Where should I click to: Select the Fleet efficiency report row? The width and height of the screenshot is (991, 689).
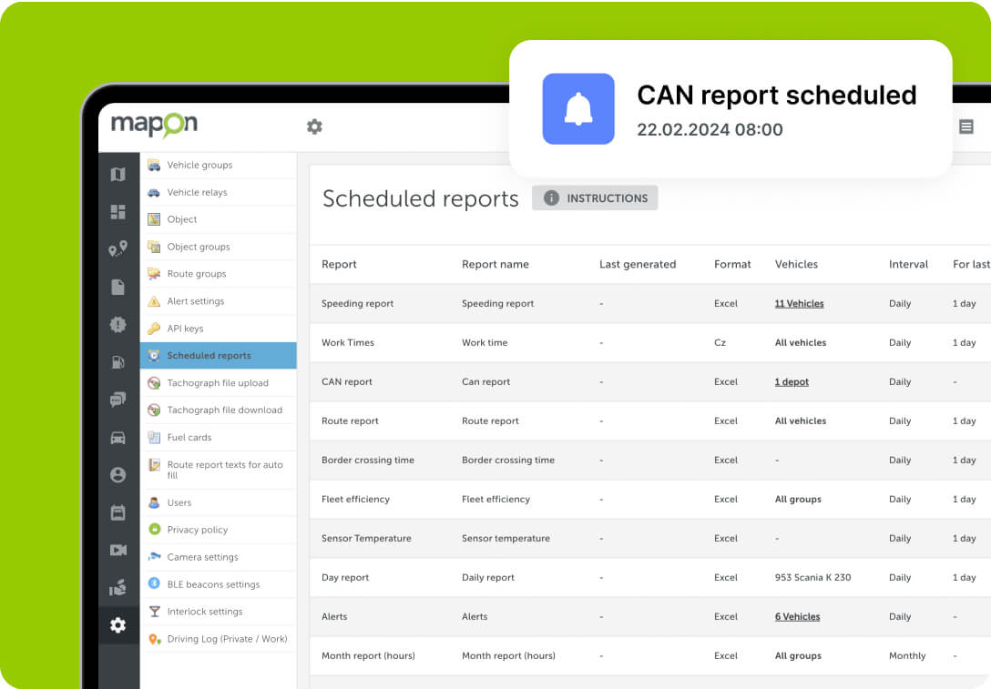355,500
